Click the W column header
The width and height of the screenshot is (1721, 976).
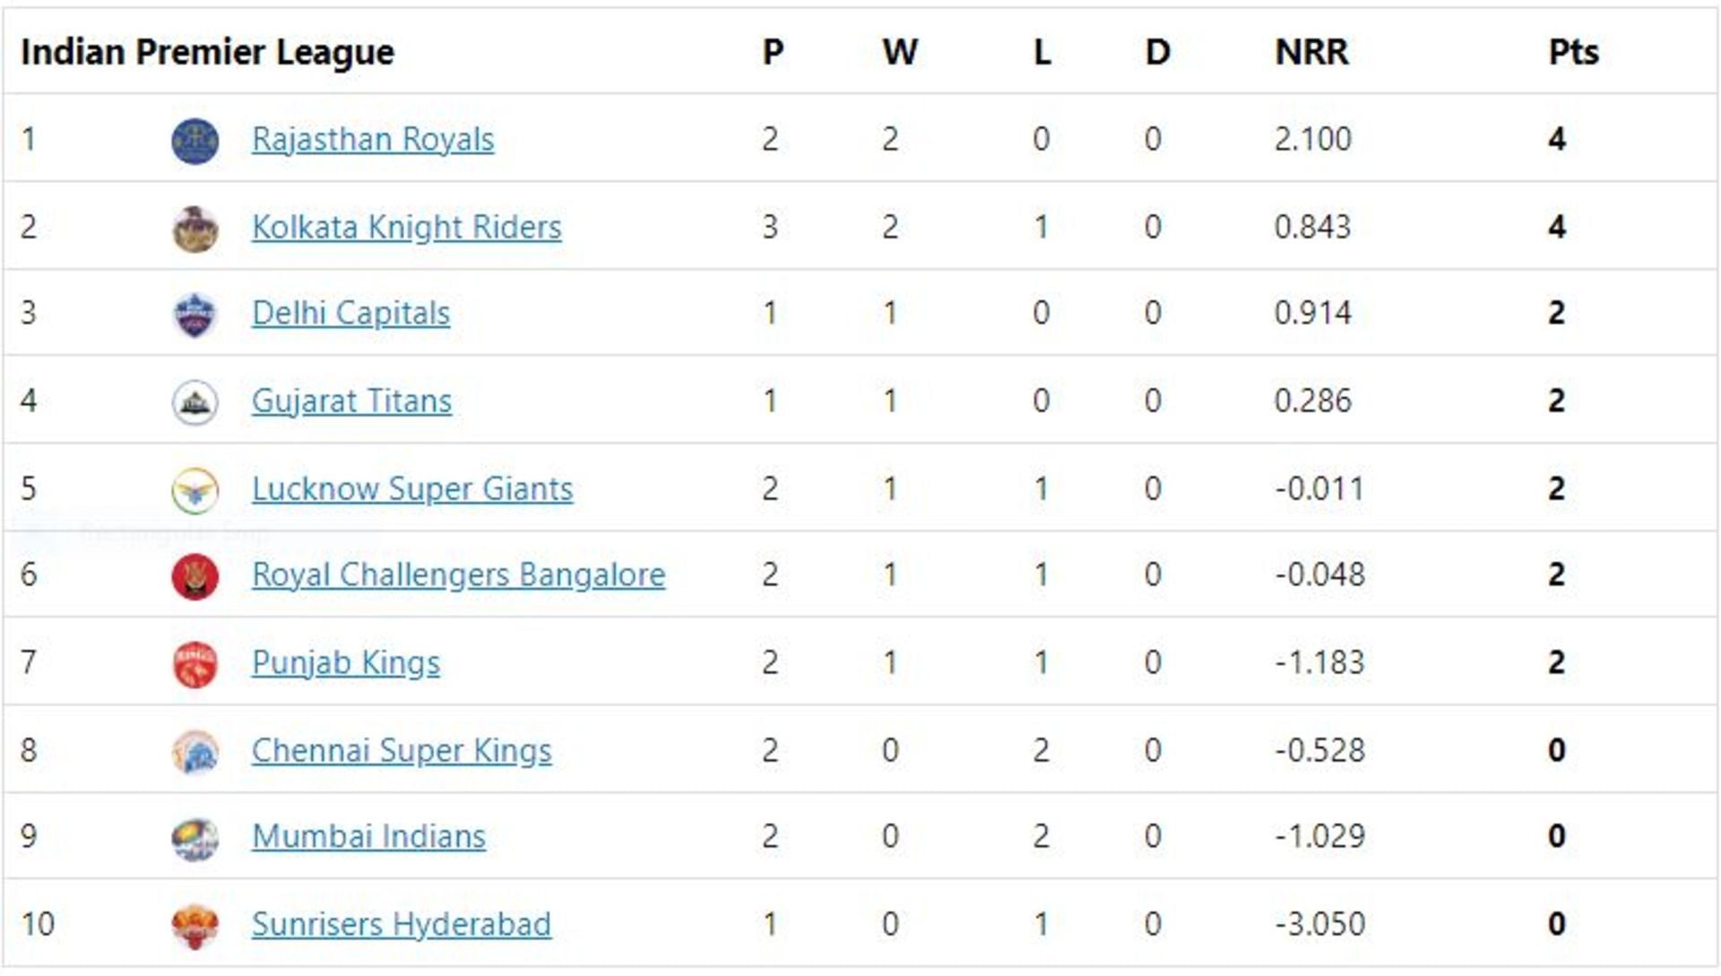[x=897, y=52]
